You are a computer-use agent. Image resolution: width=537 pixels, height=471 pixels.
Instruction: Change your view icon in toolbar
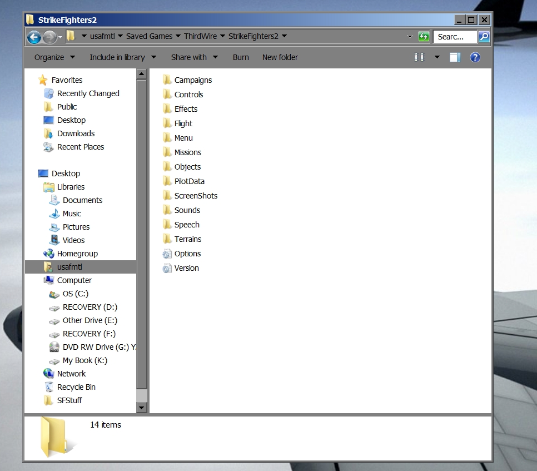click(x=419, y=57)
